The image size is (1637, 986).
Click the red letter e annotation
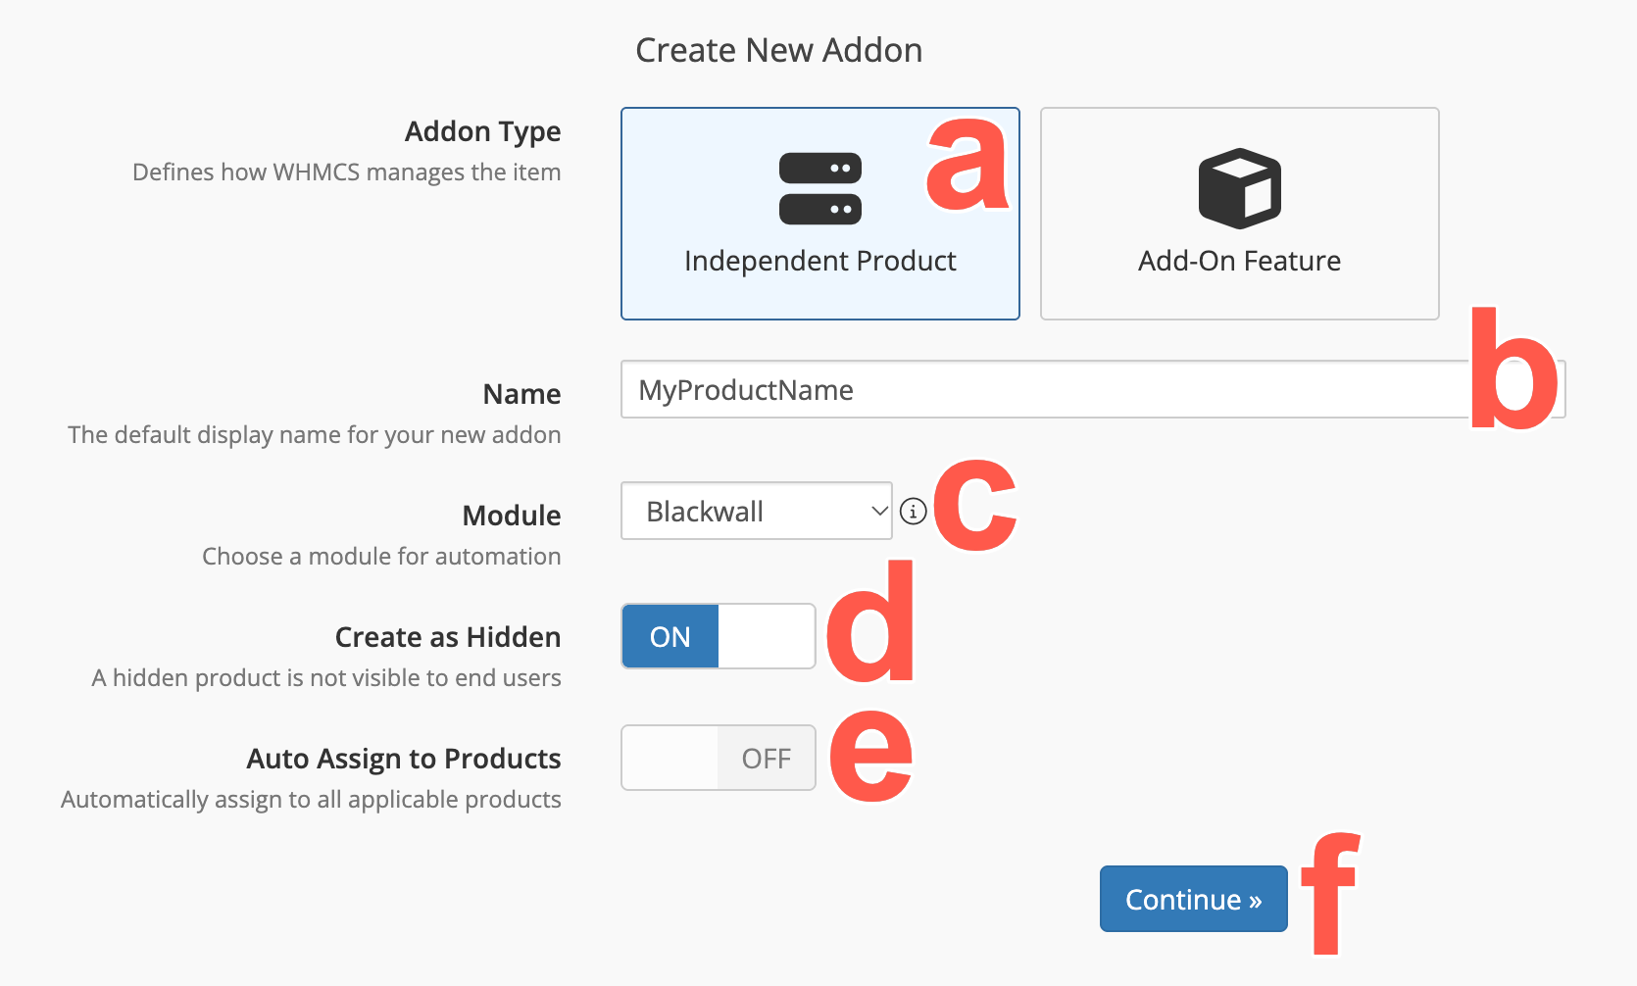tap(871, 754)
